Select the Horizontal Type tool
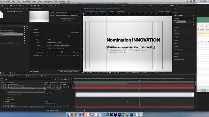Screen dimensions: 209x117 [23, 6]
